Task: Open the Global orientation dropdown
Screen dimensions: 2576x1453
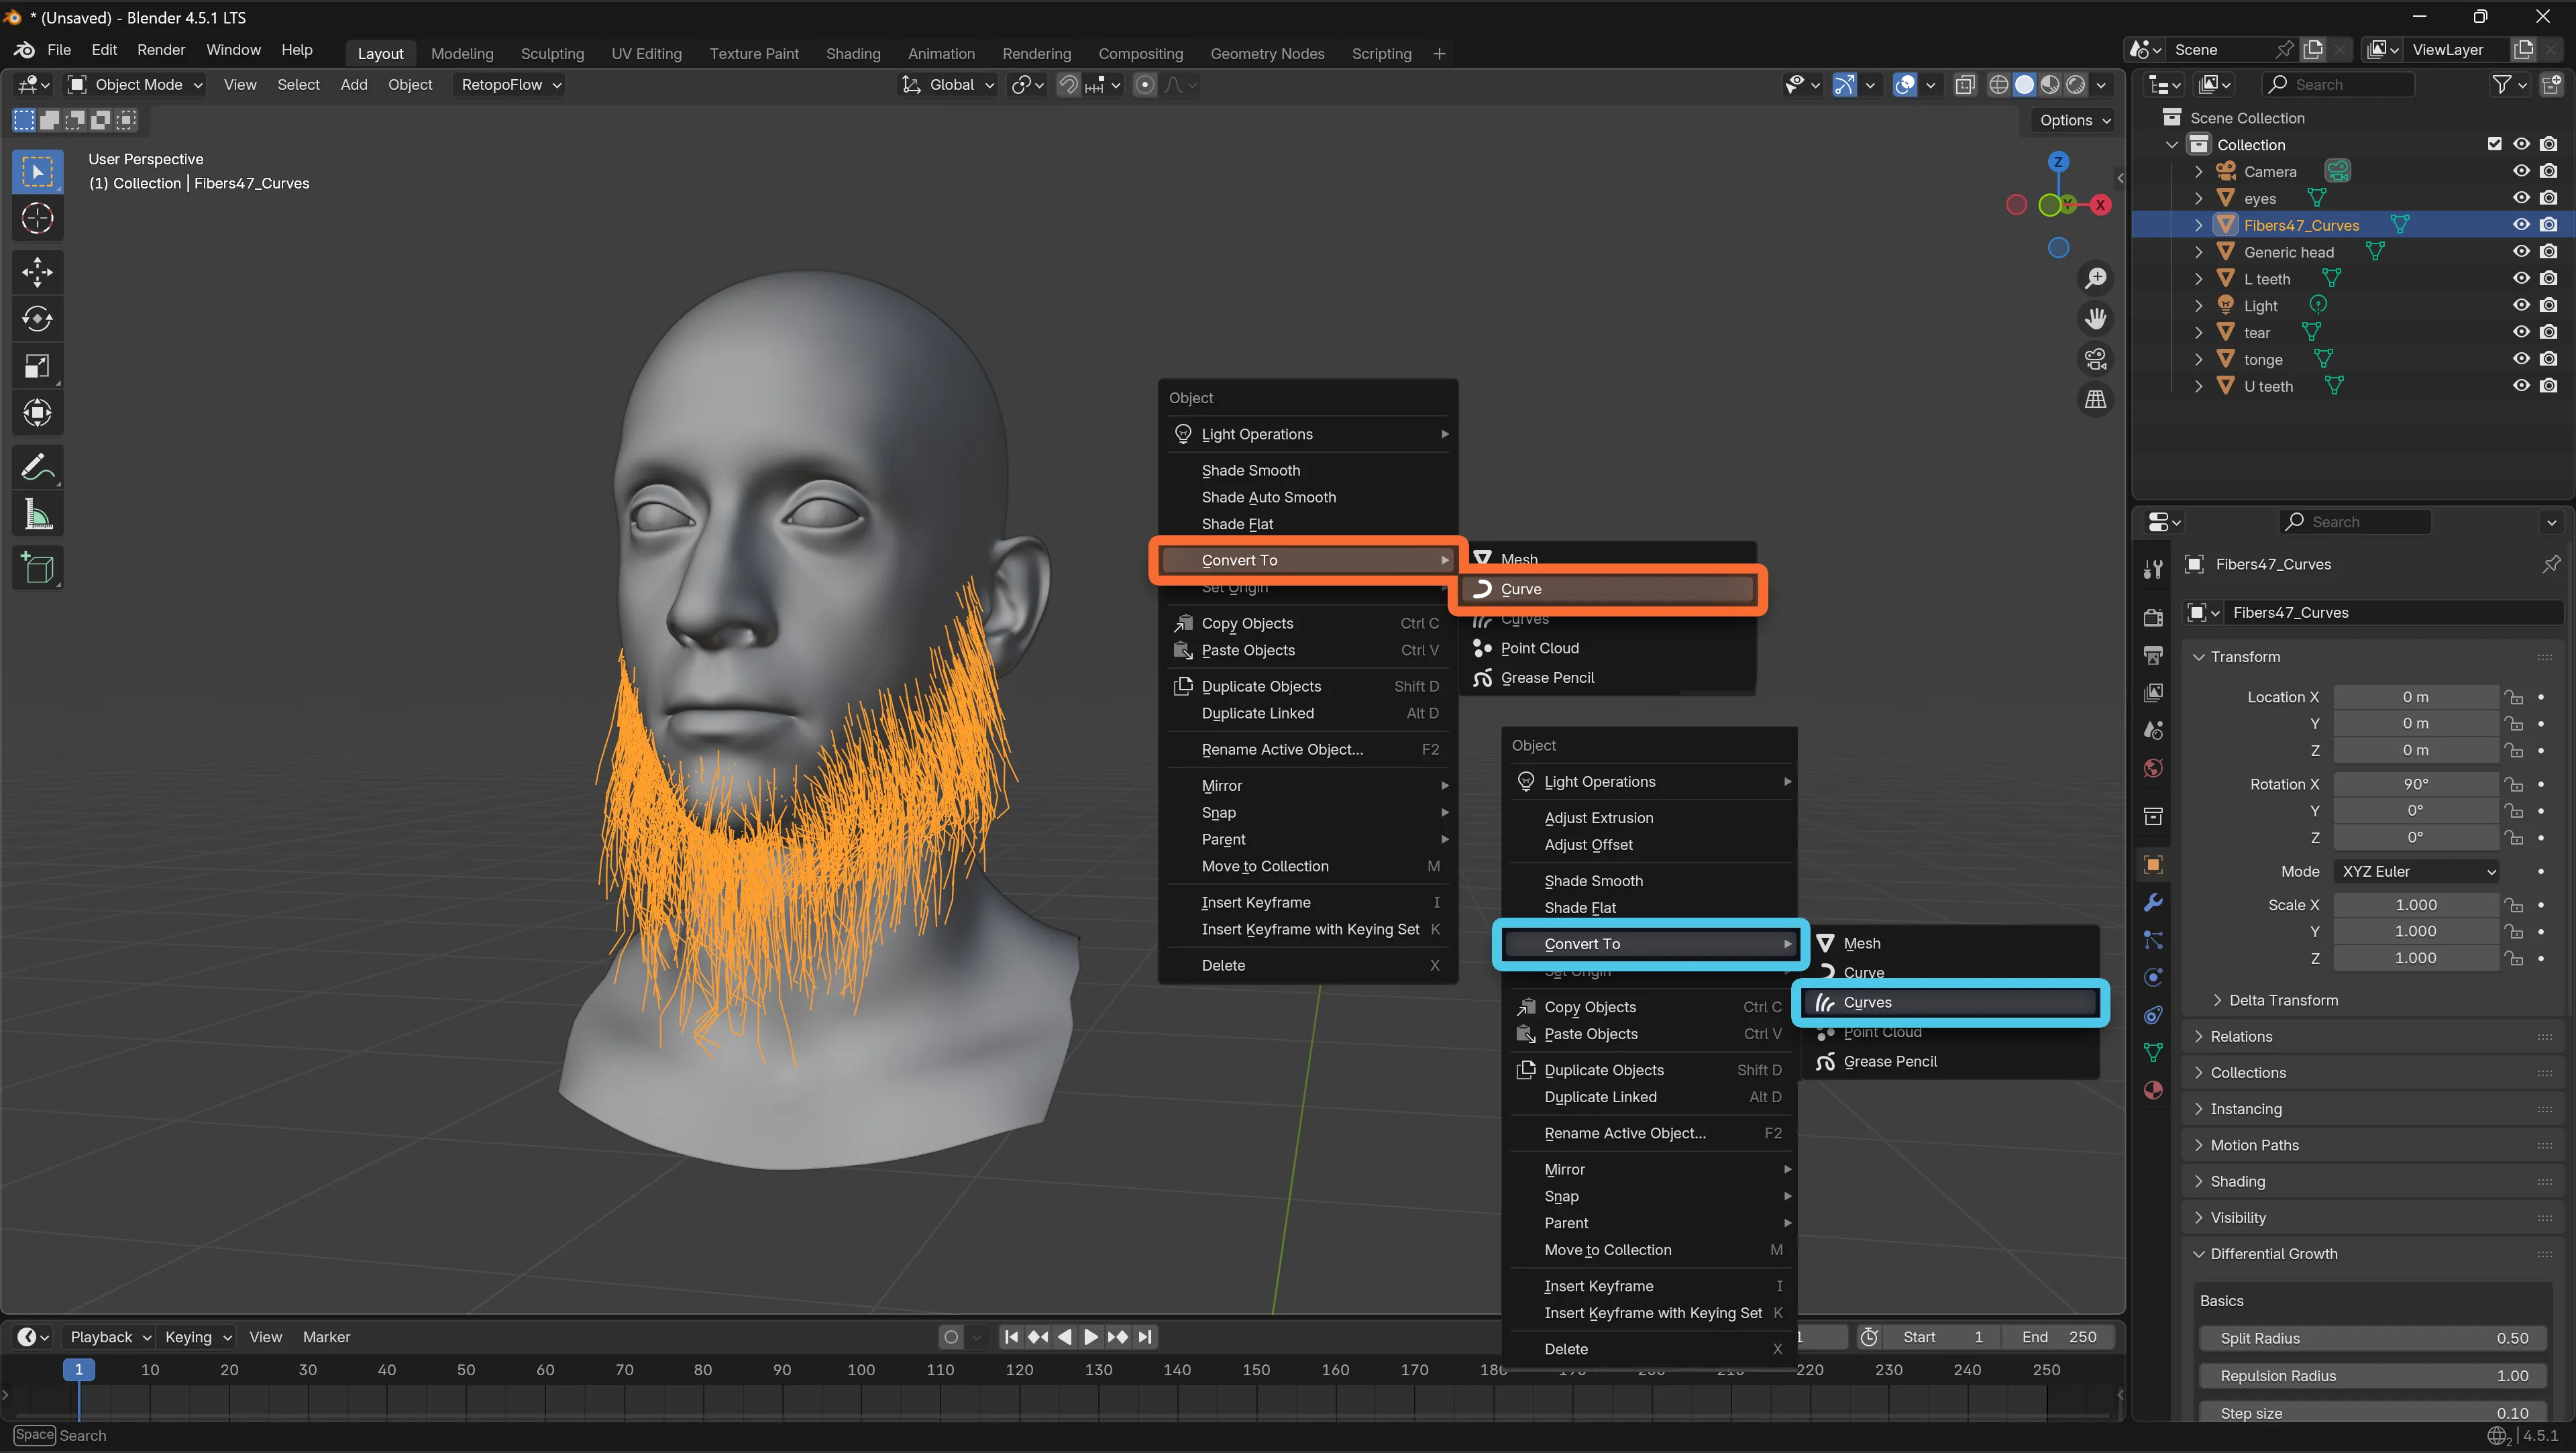Action: tap(947, 85)
